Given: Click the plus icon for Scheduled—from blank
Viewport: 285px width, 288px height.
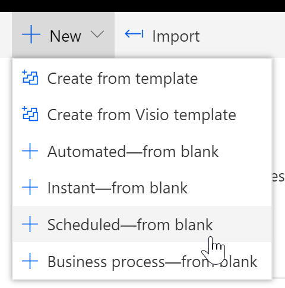Looking at the screenshot, I should tap(30, 224).
